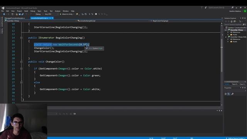Click the Alphabetical sort icon in Properties
The height and width of the screenshot is (139, 247).
tap(229, 94)
